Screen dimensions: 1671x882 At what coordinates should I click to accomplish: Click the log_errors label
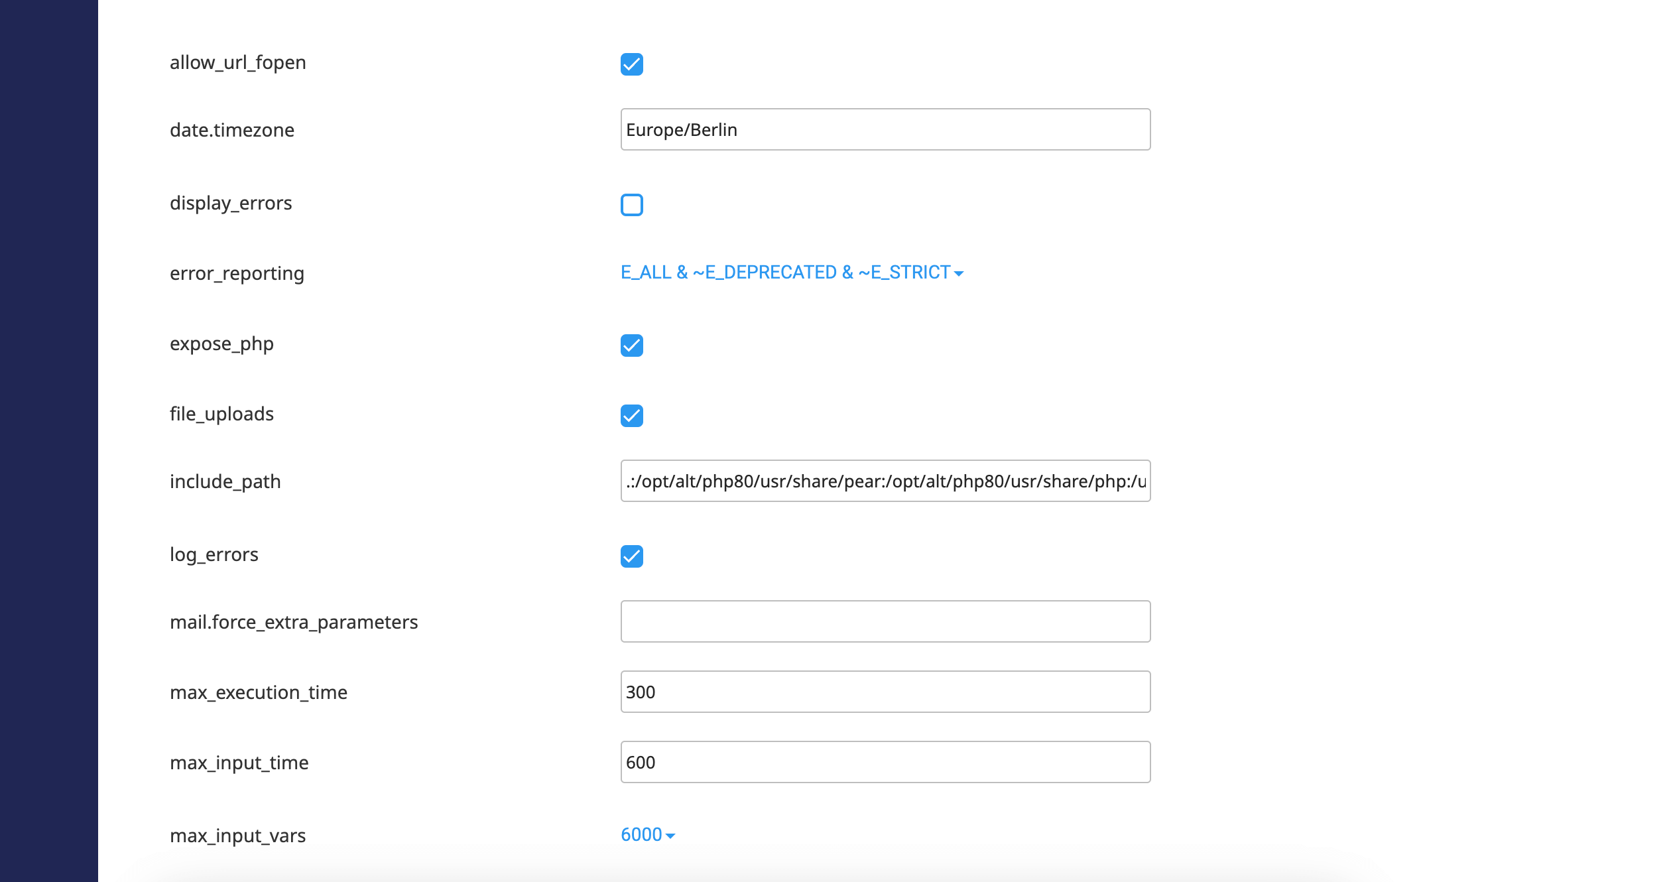pos(214,554)
